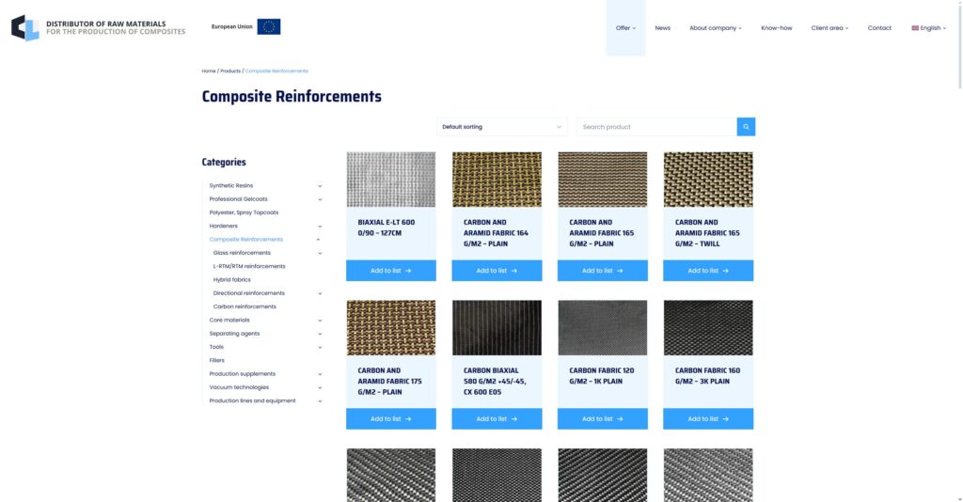This screenshot has width=963, height=502.
Task: Open the Default sorting dropdown
Action: pyautogui.click(x=502, y=127)
